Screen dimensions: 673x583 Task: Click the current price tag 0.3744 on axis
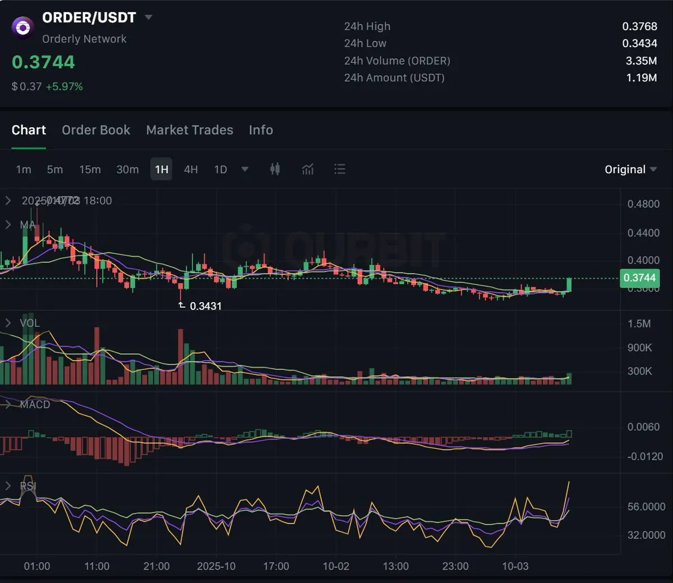(639, 277)
